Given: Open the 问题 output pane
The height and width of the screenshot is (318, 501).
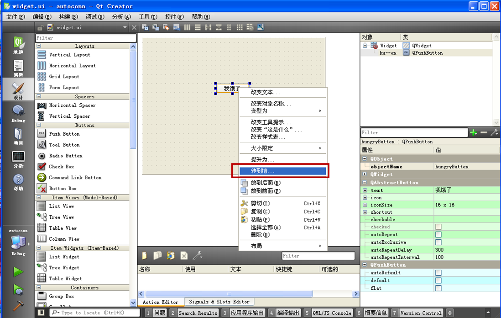Looking at the screenshot, I should 157,313.
